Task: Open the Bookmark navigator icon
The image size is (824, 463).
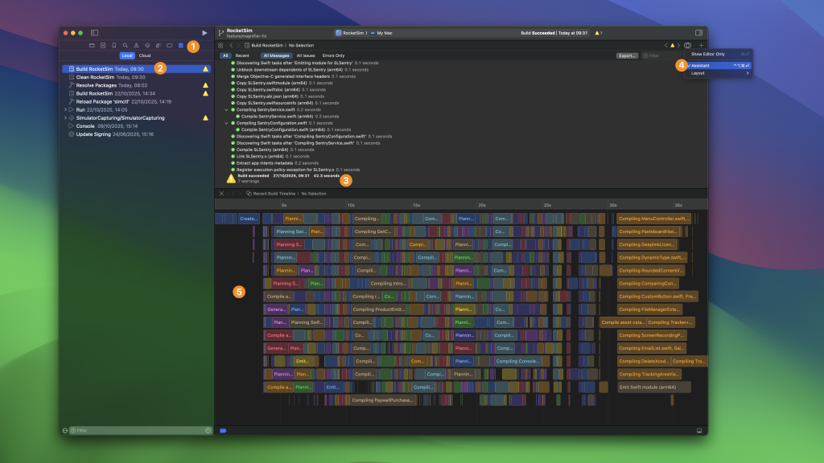Action: tap(113, 46)
